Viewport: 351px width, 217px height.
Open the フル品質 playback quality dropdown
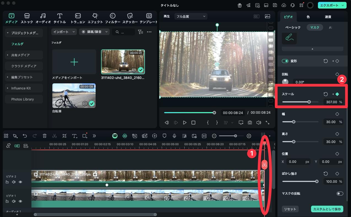pyautogui.click(x=191, y=16)
